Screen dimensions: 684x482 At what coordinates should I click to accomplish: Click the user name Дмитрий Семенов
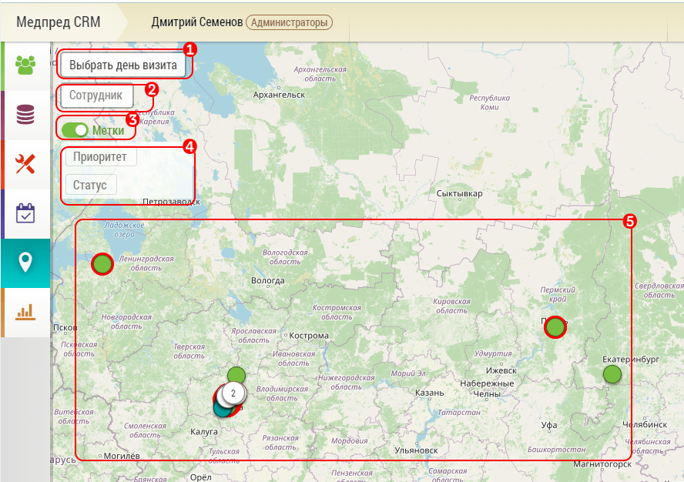coord(196,22)
